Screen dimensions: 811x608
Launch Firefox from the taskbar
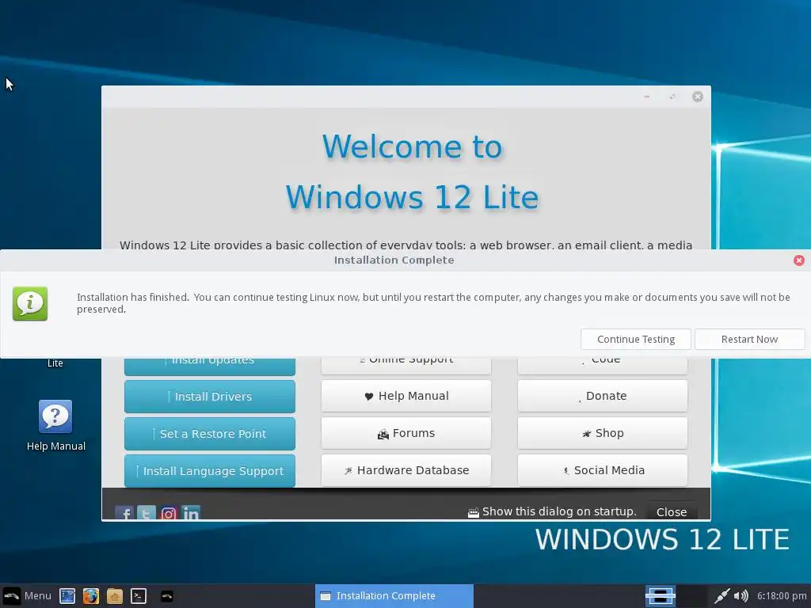point(91,596)
